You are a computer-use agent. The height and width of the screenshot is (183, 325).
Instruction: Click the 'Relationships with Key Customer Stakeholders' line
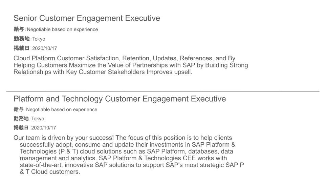[x=103, y=72]
